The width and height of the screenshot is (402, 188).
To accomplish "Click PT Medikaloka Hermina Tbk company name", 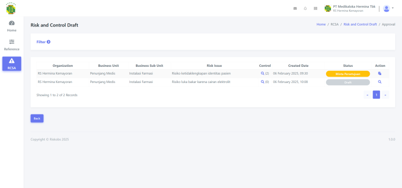I will tap(354, 7).
